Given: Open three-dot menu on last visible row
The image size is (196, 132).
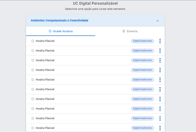Looking at the screenshot, I should [160, 128].
